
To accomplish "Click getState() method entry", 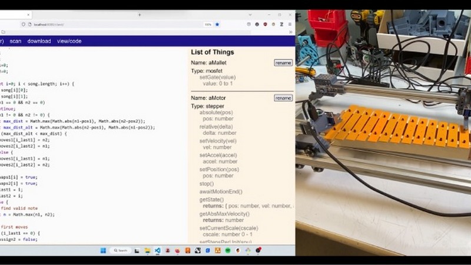I will [x=211, y=200].
